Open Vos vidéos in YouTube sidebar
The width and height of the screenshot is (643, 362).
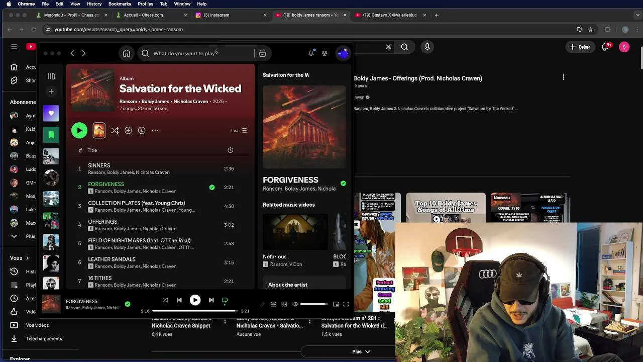coord(30,325)
